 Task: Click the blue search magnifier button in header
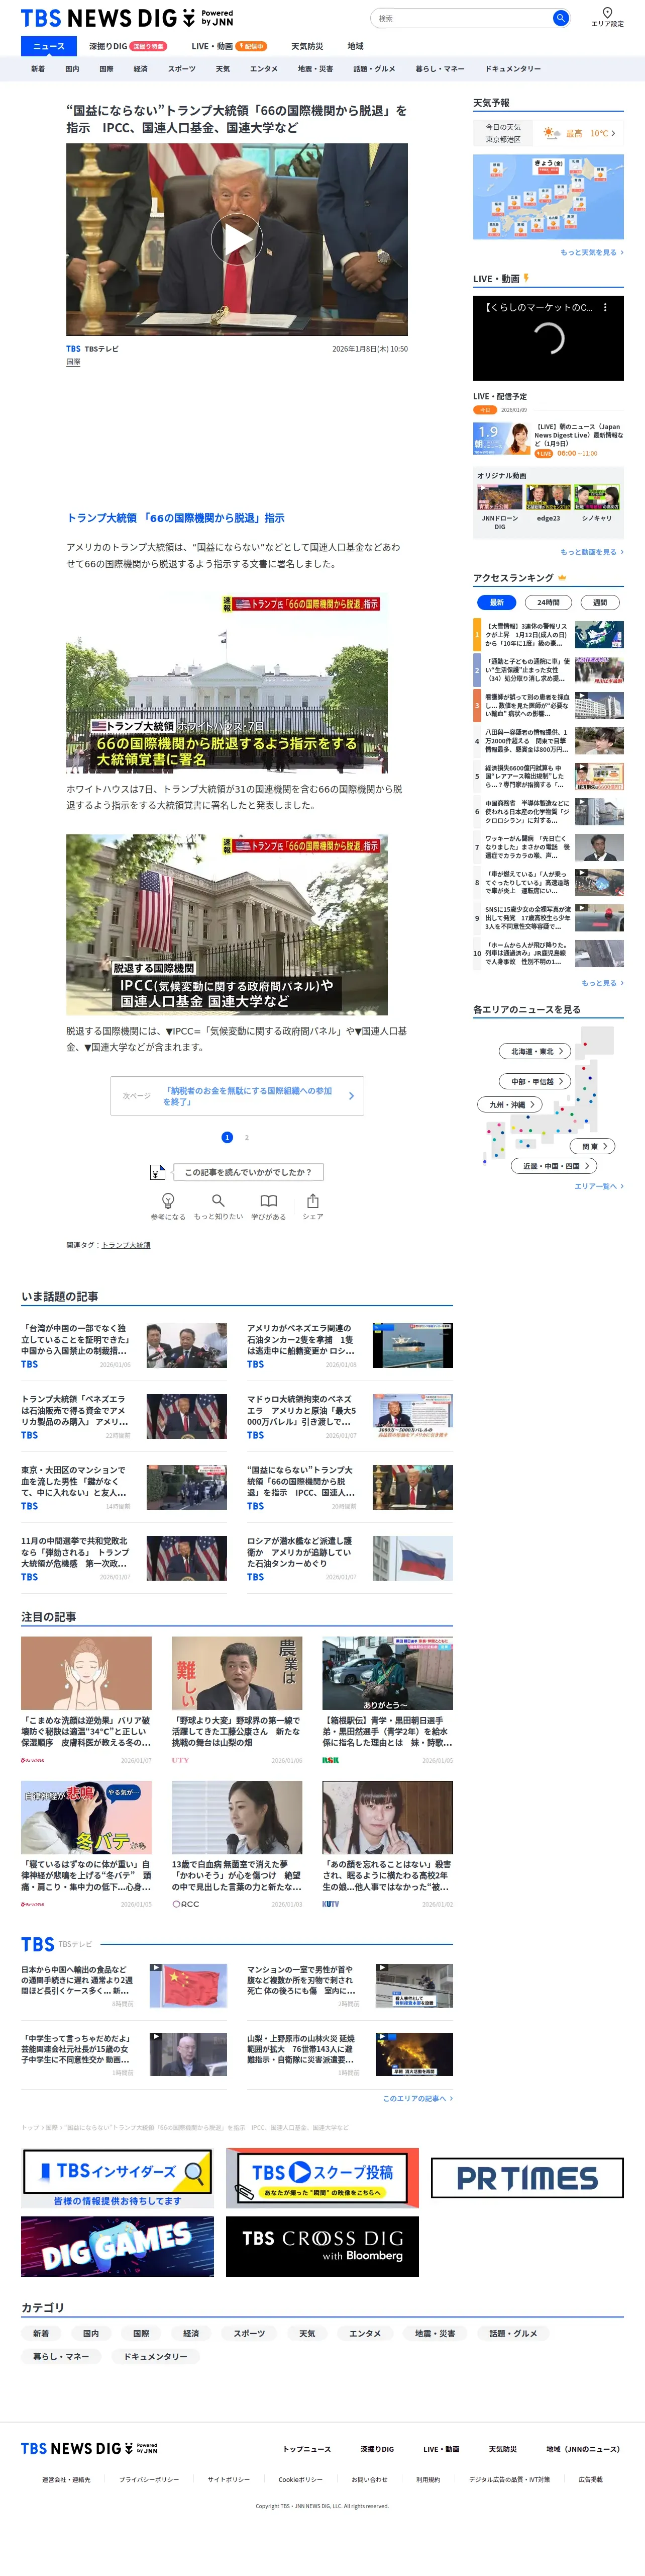[560, 18]
